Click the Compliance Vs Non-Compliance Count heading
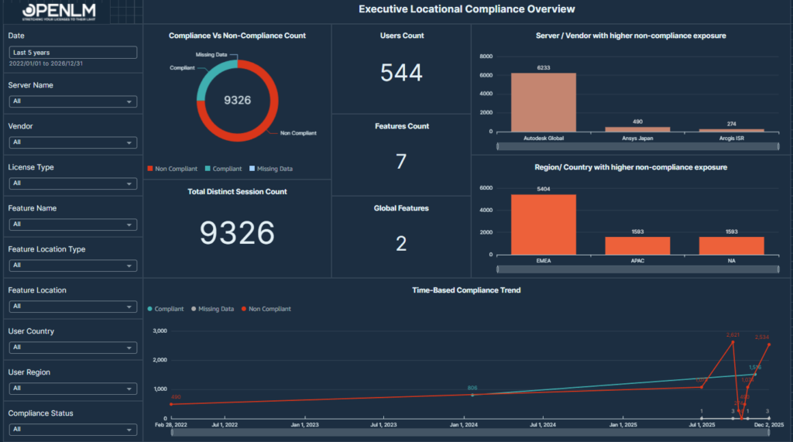 click(x=237, y=36)
